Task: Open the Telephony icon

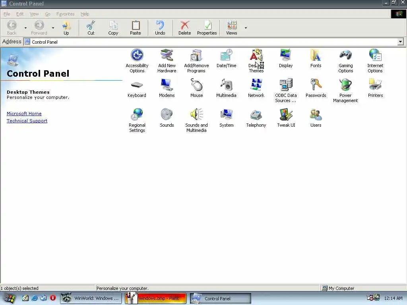Action: 256,118
